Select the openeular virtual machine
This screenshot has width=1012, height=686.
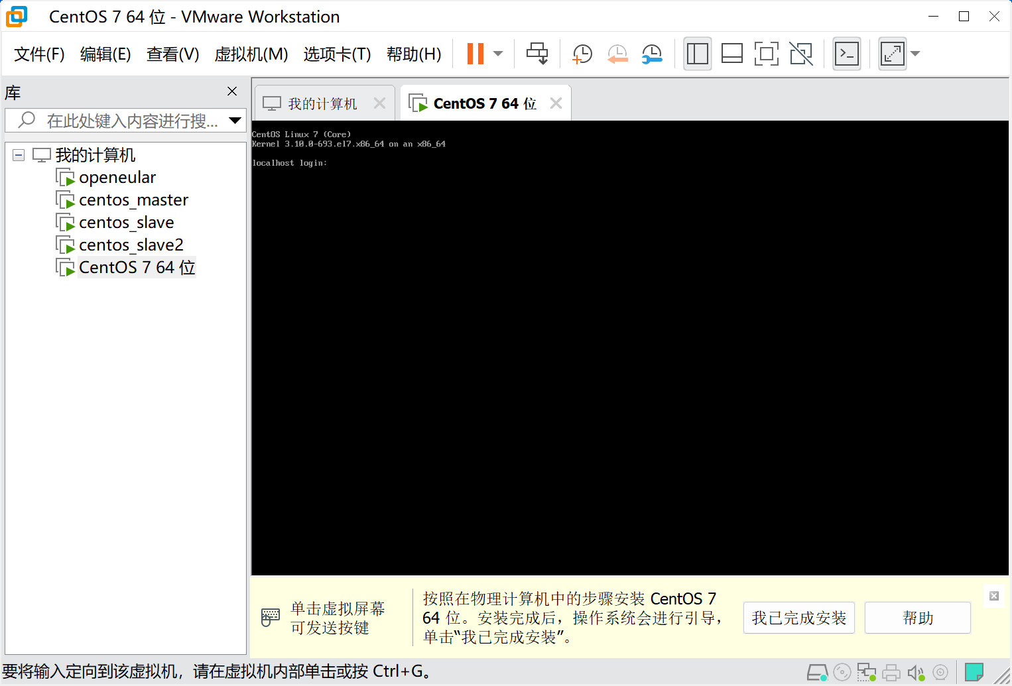(117, 178)
